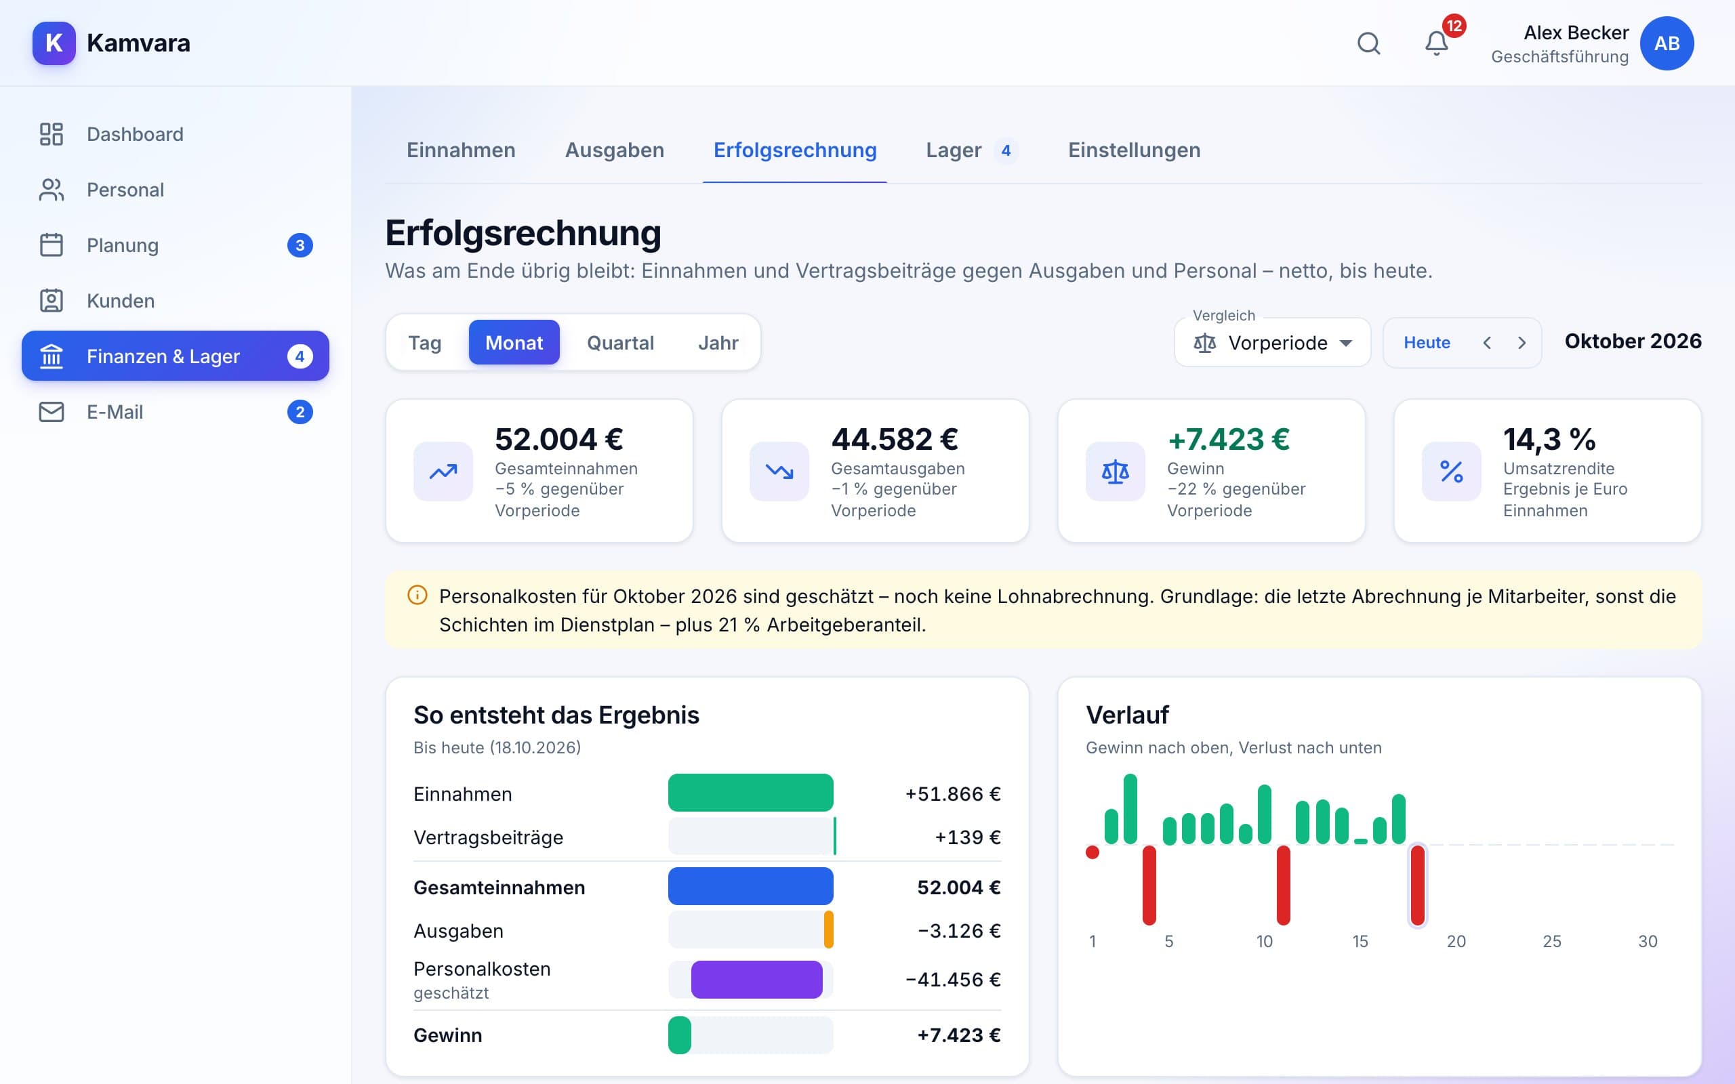Viewport: 1735px width, 1084px height.
Task: Switch to the Ausgaben tab
Action: (615, 150)
